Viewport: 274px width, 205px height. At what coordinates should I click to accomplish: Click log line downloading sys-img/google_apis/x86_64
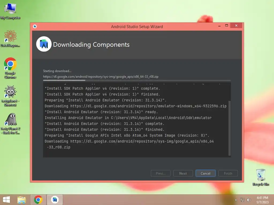(129, 141)
